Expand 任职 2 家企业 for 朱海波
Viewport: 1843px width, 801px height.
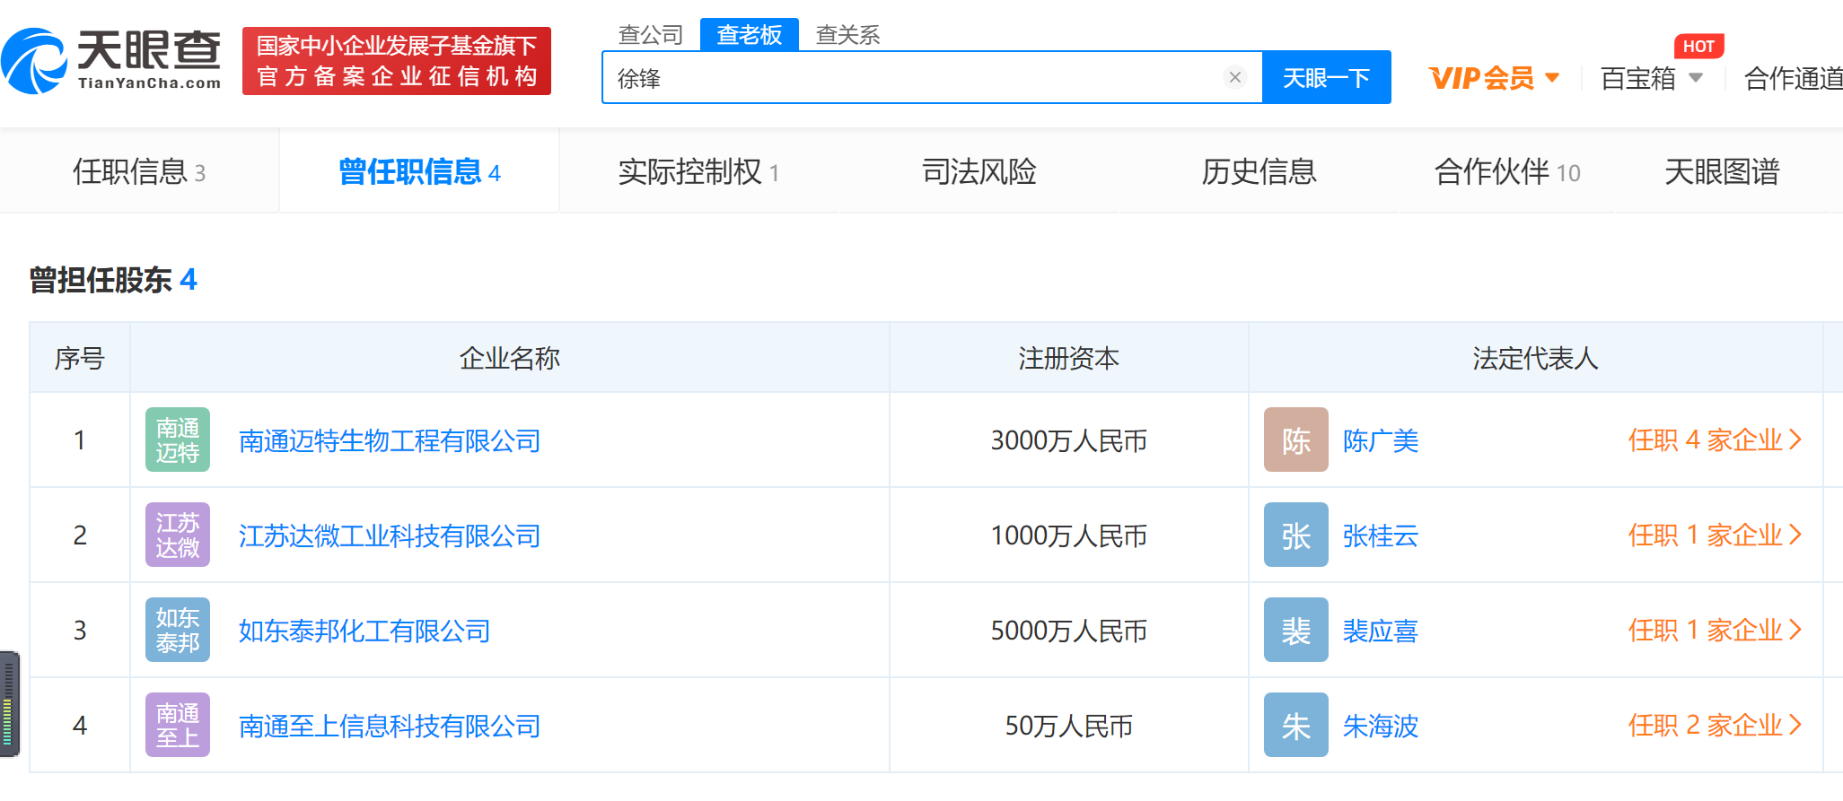click(x=1715, y=726)
